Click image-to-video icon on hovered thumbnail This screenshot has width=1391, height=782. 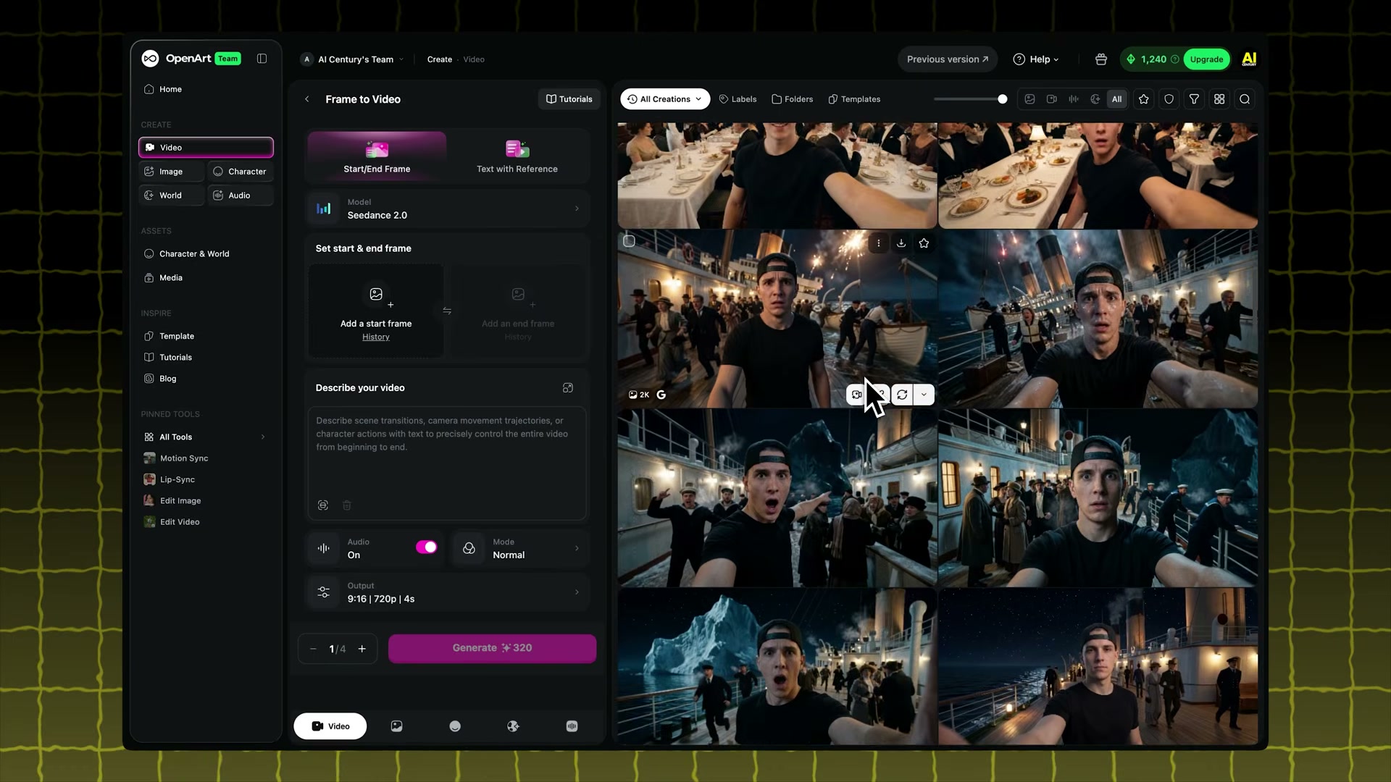[x=857, y=395]
